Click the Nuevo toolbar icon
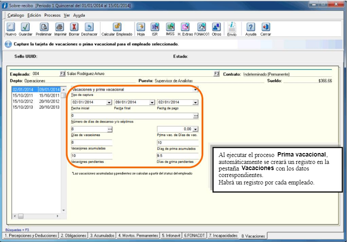The width and height of the screenshot is (348, 242). [10, 27]
